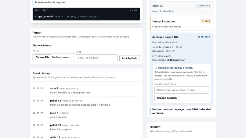Viewport: 246px width, 138px height.
Task: Open the freezer inspection card
Action: point(182,24)
